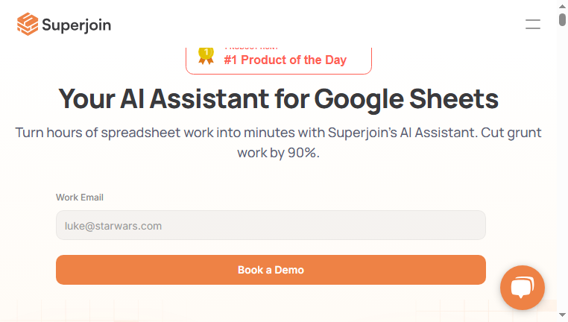
Task: Click the scrollbar up arrow
Action: point(562,6)
